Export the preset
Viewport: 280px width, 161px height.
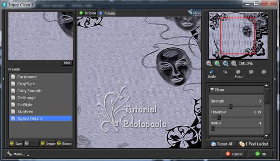point(65,144)
